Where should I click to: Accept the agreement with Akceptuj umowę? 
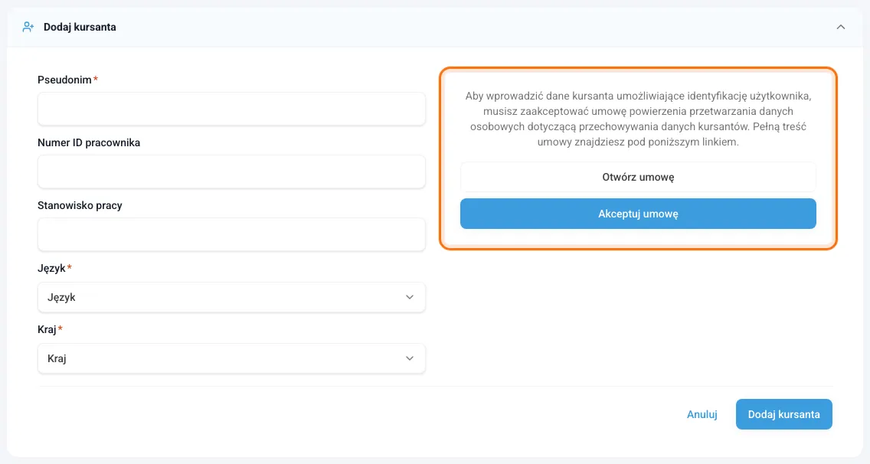coord(638,214)
